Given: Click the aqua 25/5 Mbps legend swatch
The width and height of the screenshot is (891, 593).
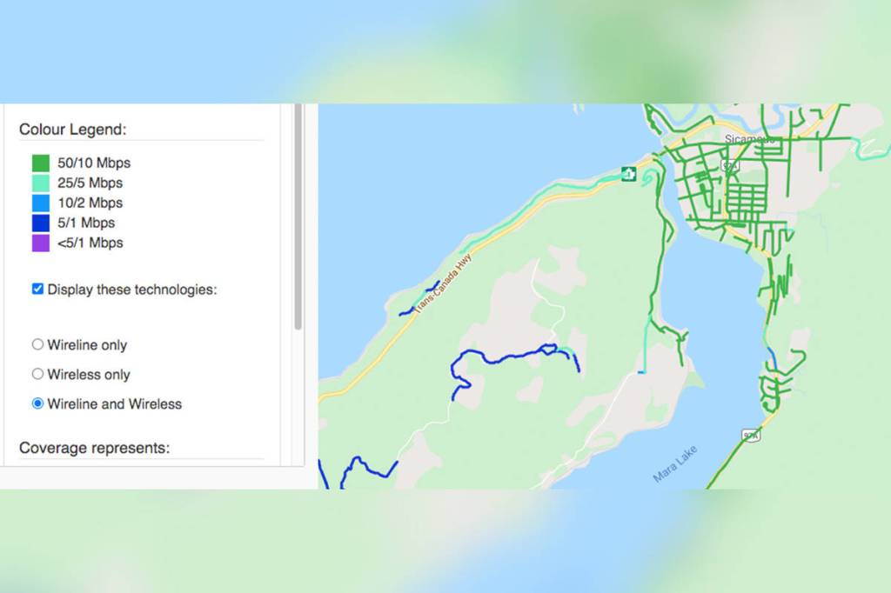Looking at the screenshot, I should point(41,183).
